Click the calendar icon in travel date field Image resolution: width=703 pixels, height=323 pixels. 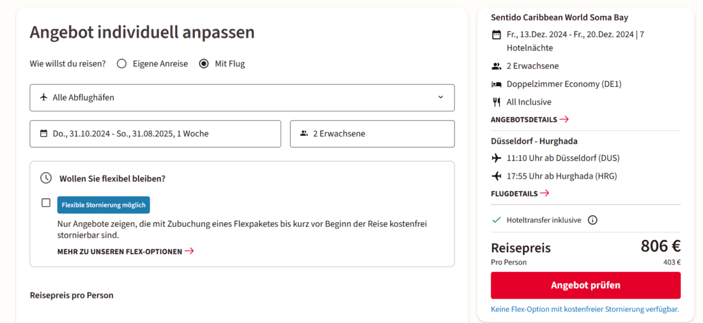point(43,134)
